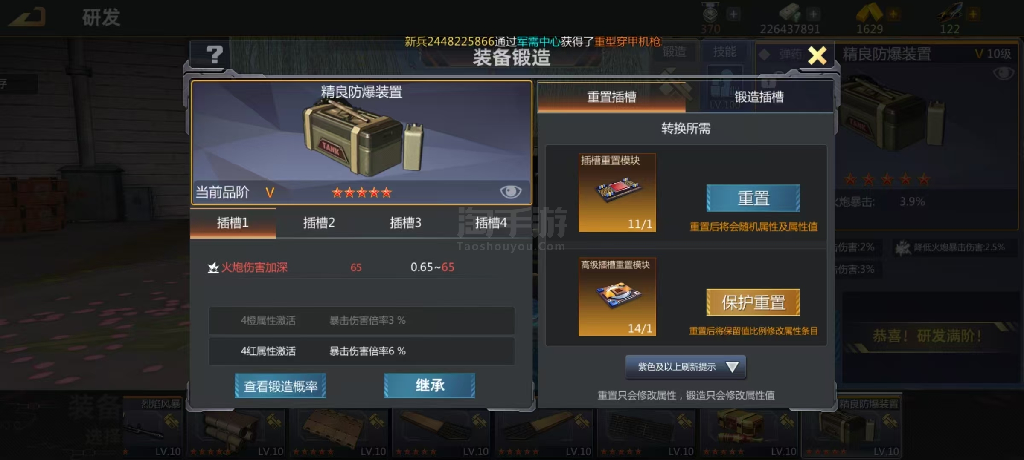Select 插槽3 slot tab
This screenshot has width=1024, height=460.
(405, 223)
